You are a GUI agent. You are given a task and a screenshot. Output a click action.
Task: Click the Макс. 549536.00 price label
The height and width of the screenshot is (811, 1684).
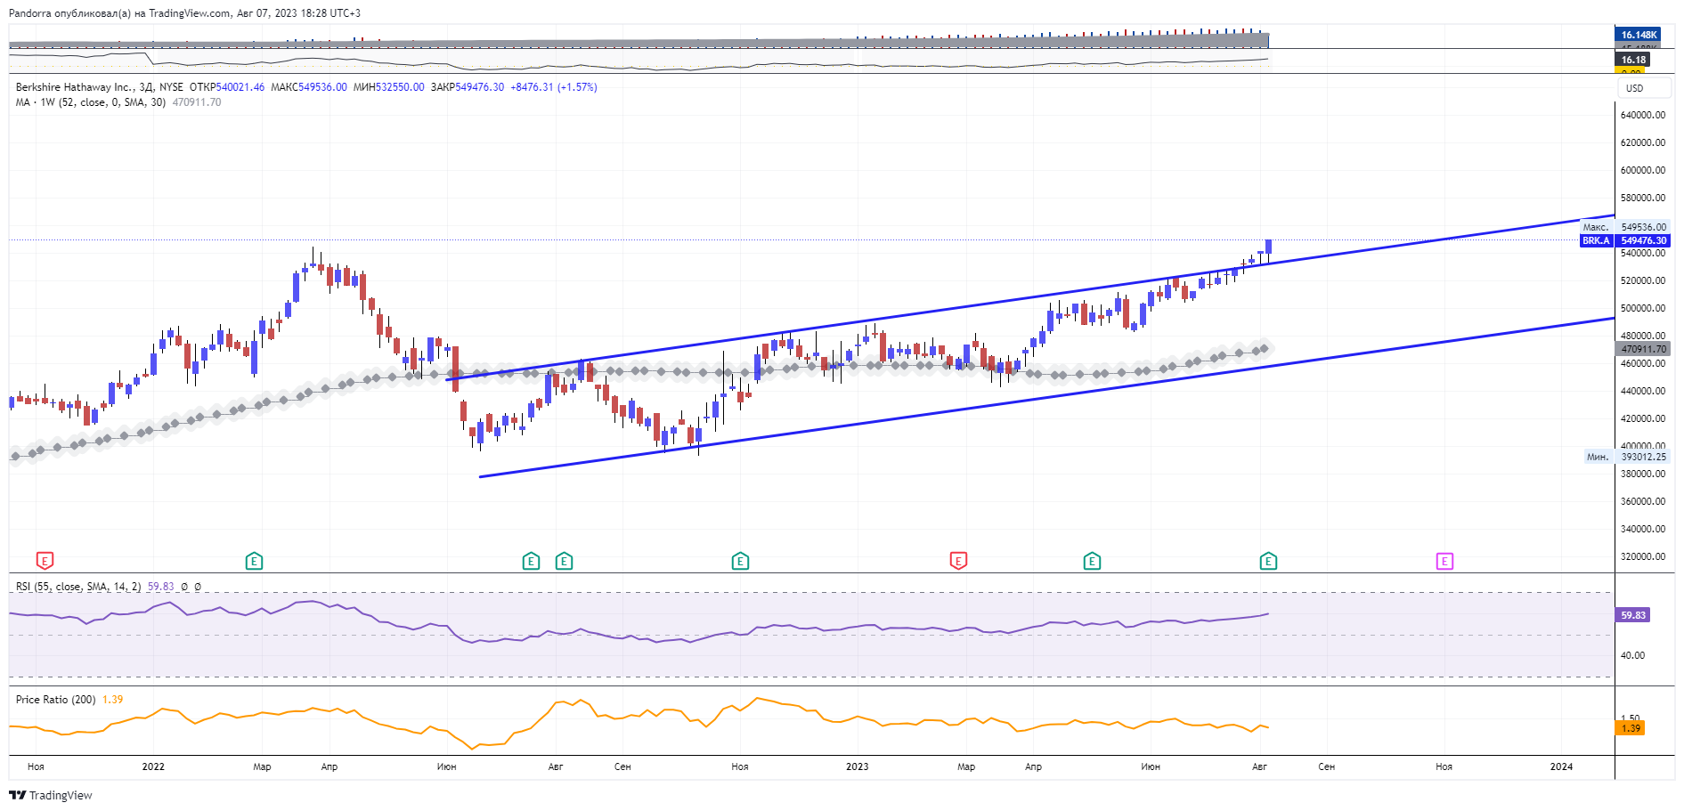[x=1624, y=227]
